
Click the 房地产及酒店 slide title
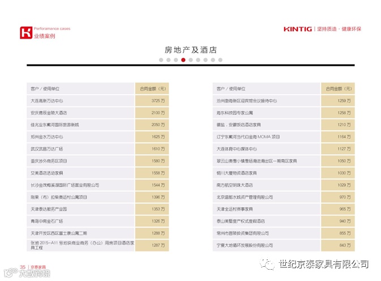tap(191, 50)
